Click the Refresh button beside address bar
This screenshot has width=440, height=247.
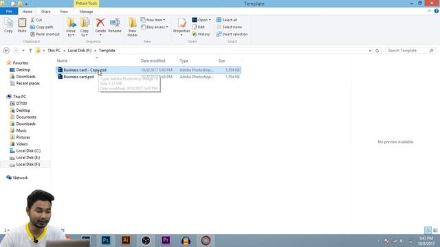click(377, 50)
